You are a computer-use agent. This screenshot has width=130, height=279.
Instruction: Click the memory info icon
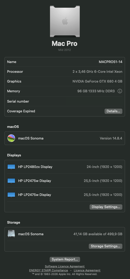coord(120,91)
